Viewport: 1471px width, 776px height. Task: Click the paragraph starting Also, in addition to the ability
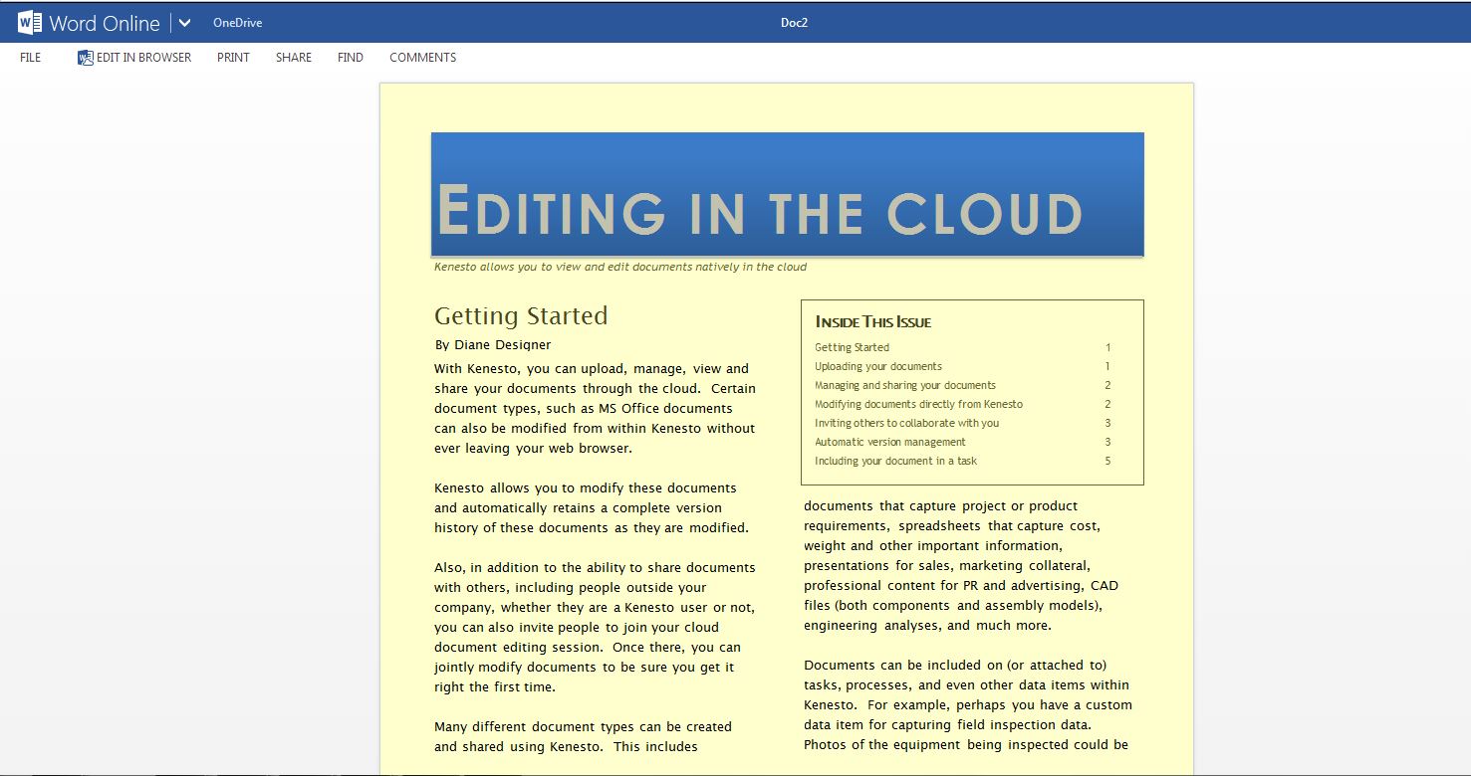596,627
